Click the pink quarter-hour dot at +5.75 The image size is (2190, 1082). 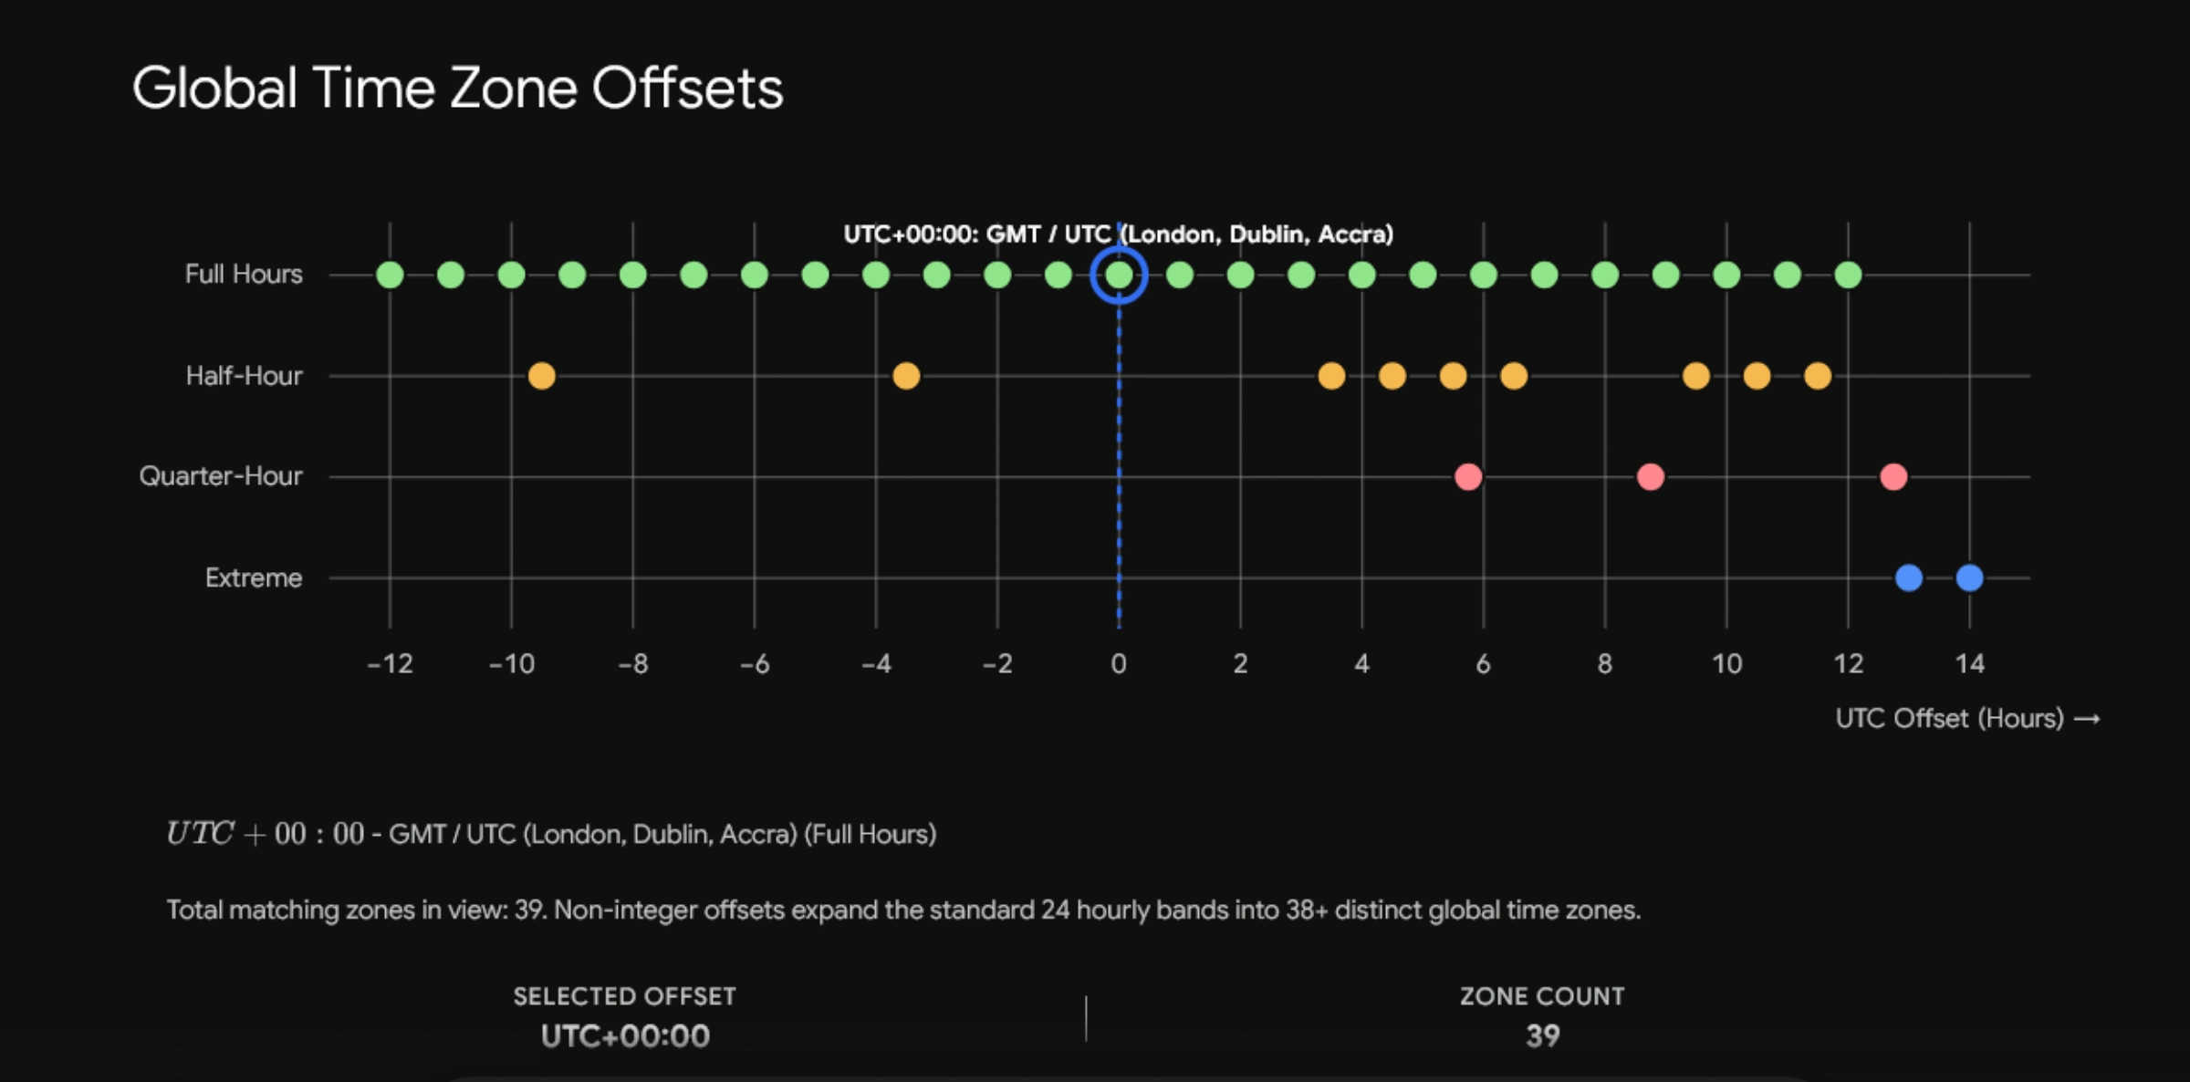click(x=1468, y=476)
